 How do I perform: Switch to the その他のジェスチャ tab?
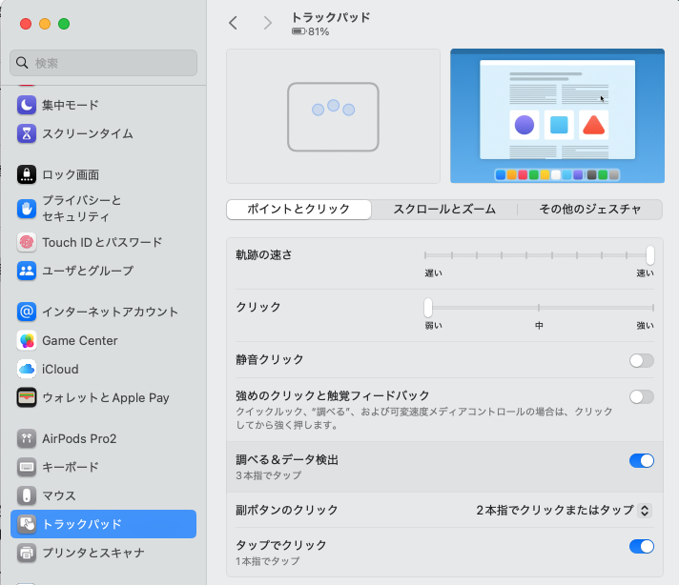click(589, 210)
